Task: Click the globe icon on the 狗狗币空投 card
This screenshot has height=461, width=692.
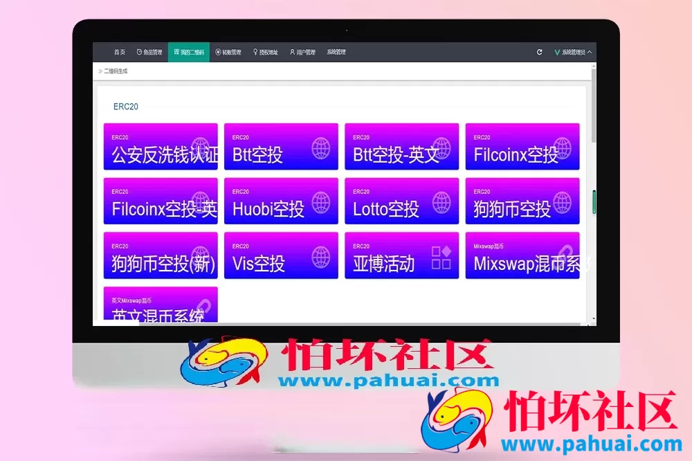Action: (x=562, y=202)
